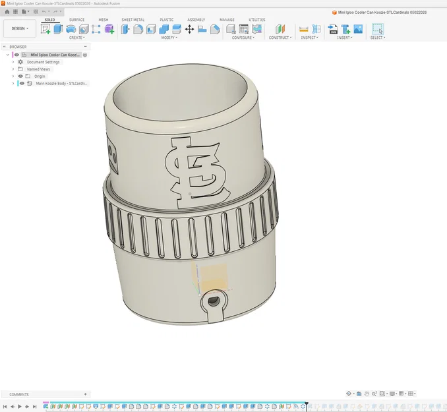Open Grid and Snaps settings

[402, 394]
